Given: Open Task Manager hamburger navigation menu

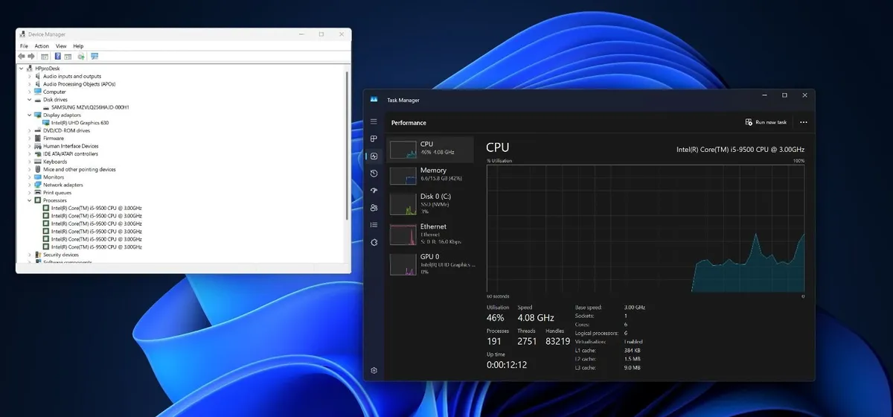Looking at the screenshot, I should coord(374,121).
